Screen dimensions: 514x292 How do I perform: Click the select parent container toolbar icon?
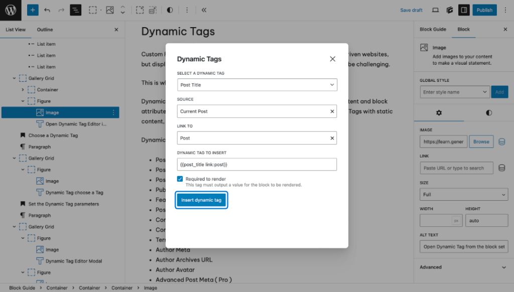[x=140, y=10]
